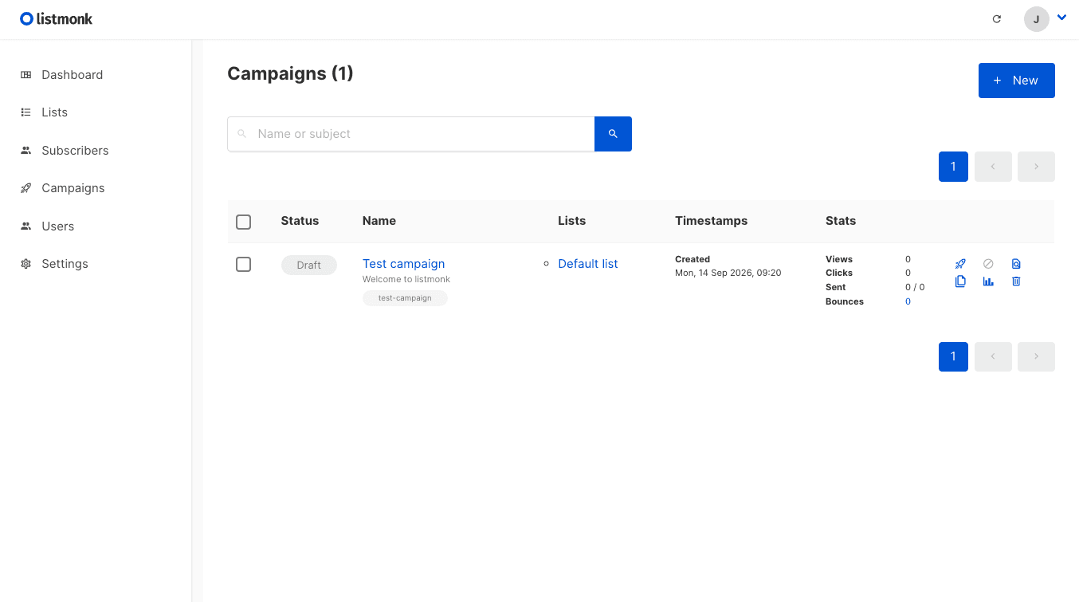
Task: Click the Stats column header
Action: (841, 221)
